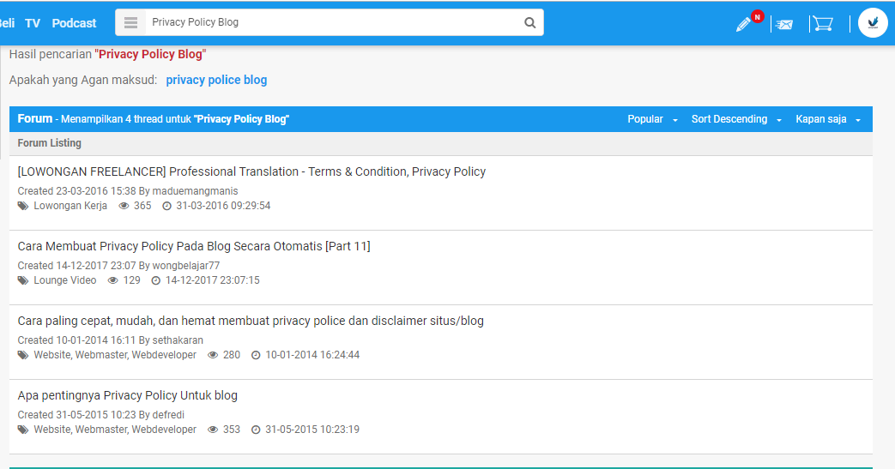Click tag icon beside Lowongan Kerja

point(23,206)
